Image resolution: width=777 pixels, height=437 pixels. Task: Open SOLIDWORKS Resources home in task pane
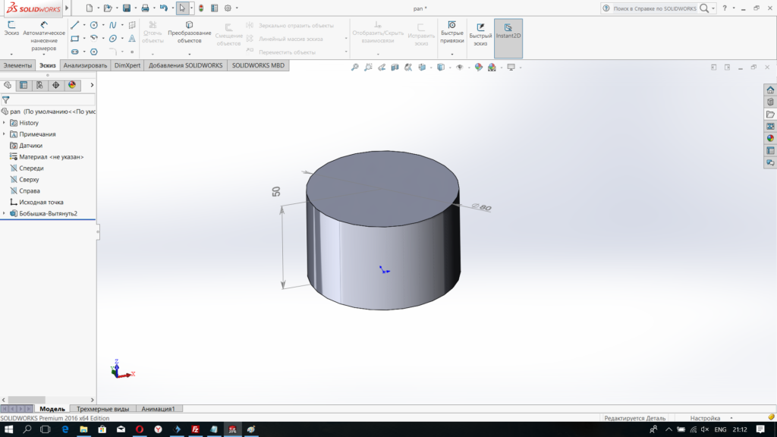[x=770, y=90]
